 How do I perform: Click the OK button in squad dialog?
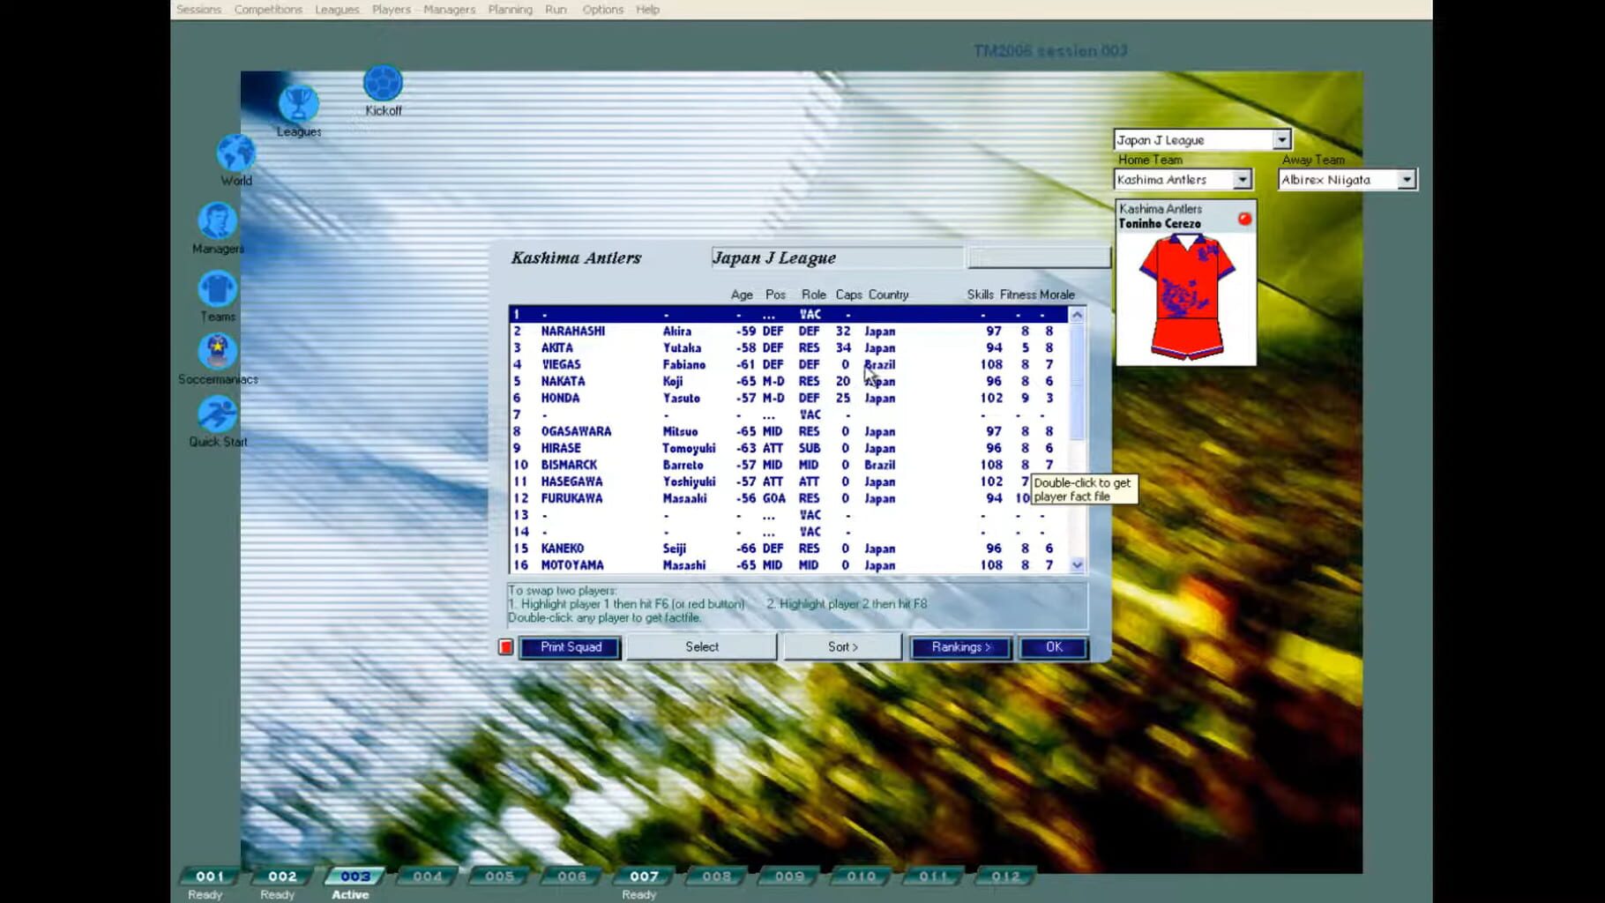click(x=1054, y=647)
